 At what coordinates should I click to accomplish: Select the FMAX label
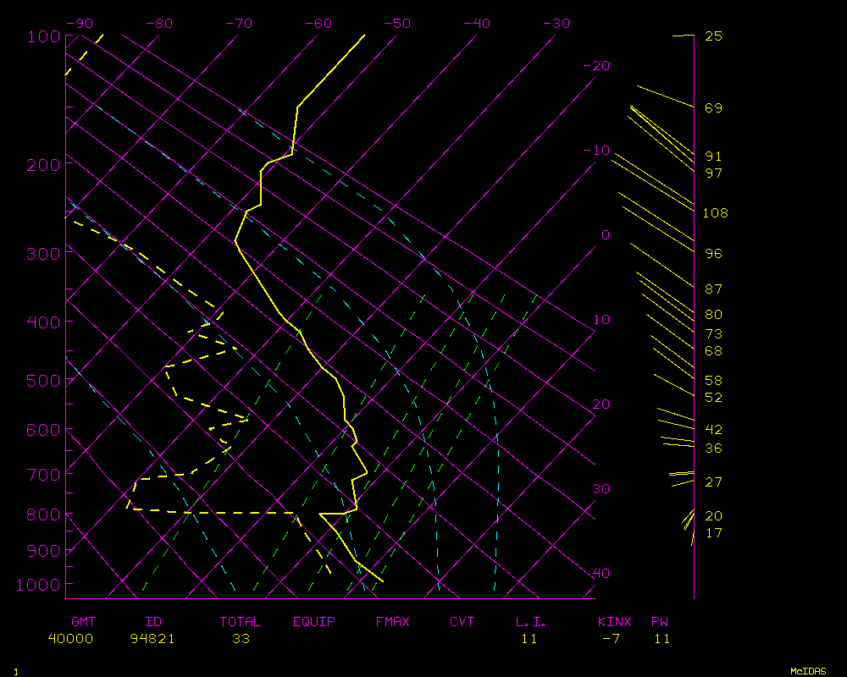click(x=392, y=622)
